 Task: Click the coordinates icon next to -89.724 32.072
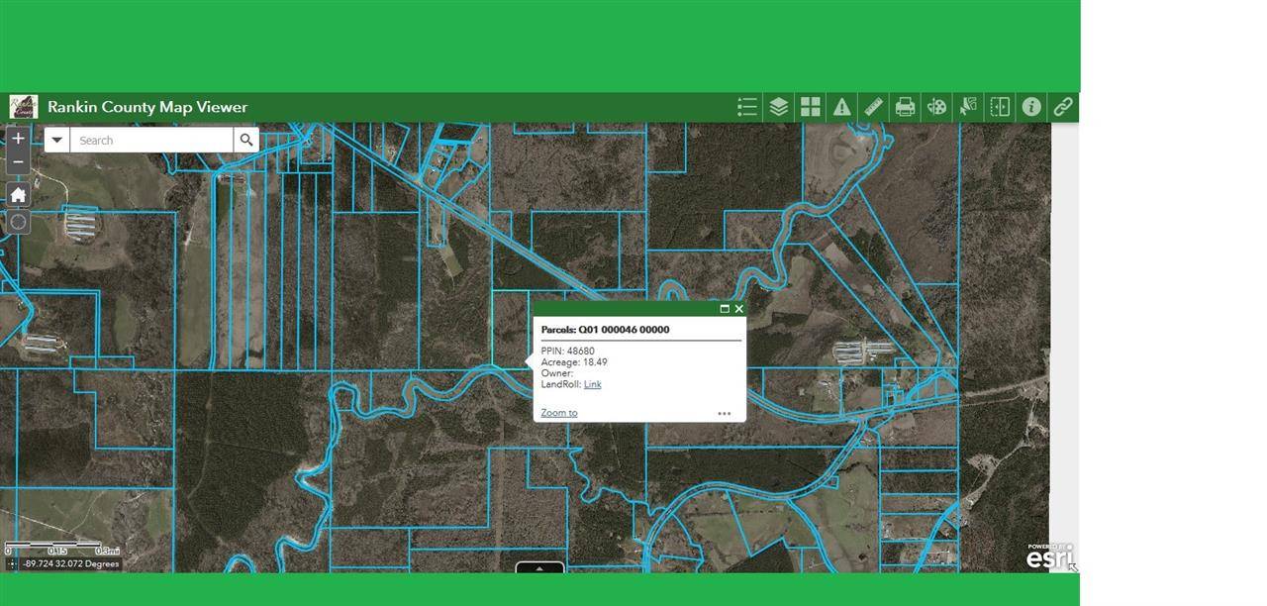pos(13,564)
